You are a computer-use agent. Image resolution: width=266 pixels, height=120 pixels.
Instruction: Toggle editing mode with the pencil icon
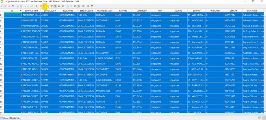pos(2,6)
